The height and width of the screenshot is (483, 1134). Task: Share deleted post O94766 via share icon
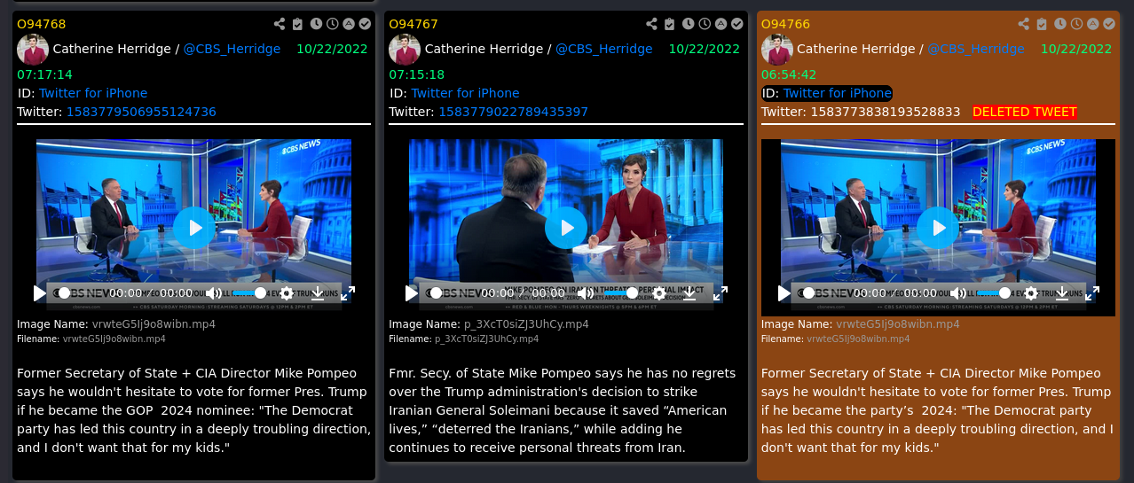(x=1024, y=25)
